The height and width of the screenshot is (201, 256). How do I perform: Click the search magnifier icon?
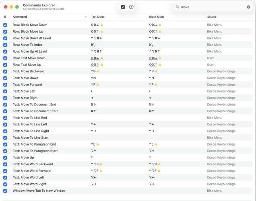point(178,7)
